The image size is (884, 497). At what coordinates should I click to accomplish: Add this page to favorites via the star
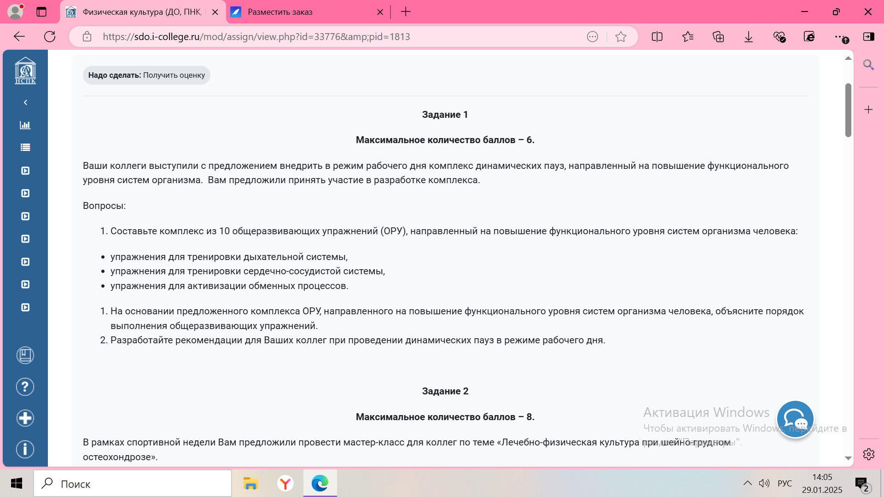(621, 37)
